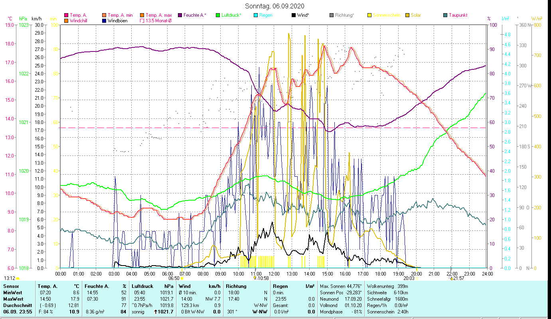The image size is (551, 319).
Task: Click the green Luftdruck* legend swatch
Action: coord(218,16)
